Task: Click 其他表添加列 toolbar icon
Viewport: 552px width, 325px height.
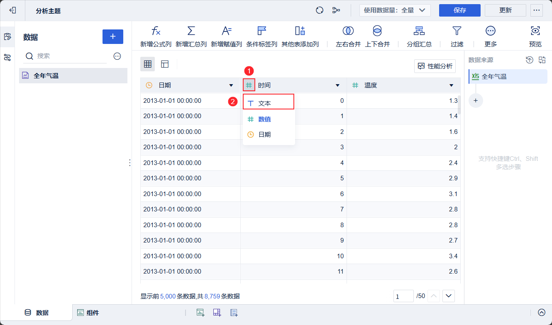Action: (300, 31)
